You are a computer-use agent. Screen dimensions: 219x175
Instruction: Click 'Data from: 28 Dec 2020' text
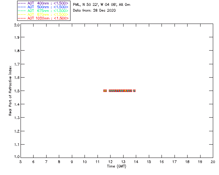point(94,11)
